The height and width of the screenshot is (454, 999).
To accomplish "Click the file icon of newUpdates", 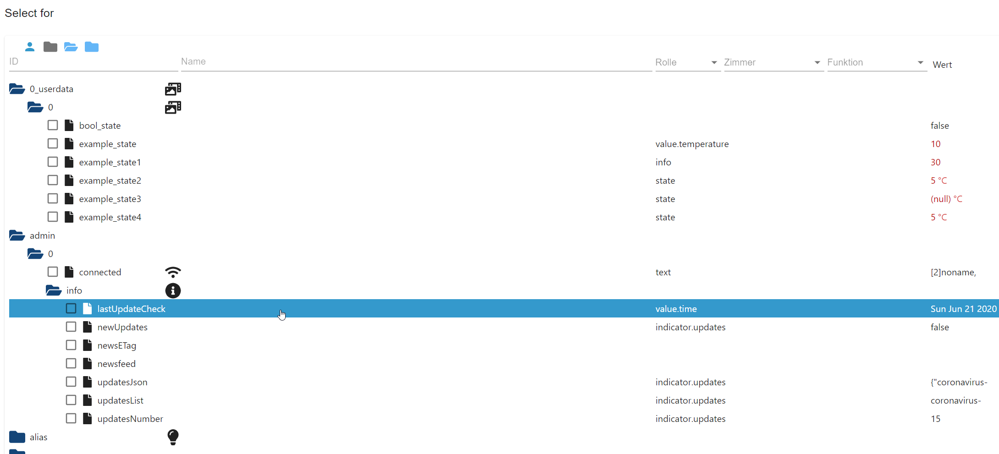I will tap(88, 327).
